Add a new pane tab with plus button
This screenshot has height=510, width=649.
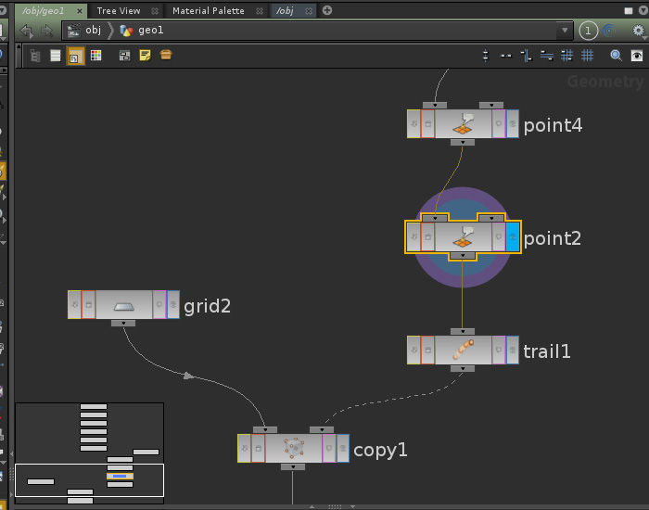tap(327, 10)
